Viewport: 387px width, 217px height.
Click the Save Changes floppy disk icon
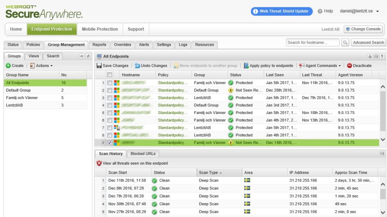click(99, 66)
